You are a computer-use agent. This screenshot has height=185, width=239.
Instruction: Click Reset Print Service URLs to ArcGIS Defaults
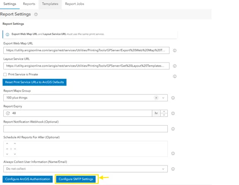pos(34,82)
